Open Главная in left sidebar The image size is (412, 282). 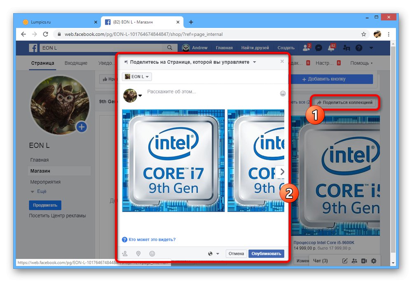click(40, 160)
